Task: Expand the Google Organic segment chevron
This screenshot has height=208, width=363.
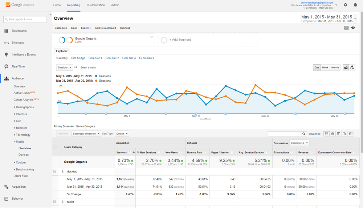Action: coord(152,37)
